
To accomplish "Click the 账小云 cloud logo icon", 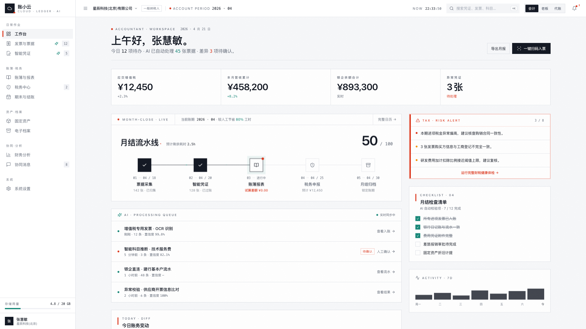I will coord(10,9).
